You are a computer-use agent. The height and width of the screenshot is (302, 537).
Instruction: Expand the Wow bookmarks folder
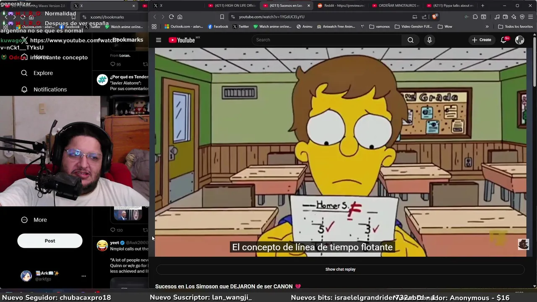(x=445, y=26)
